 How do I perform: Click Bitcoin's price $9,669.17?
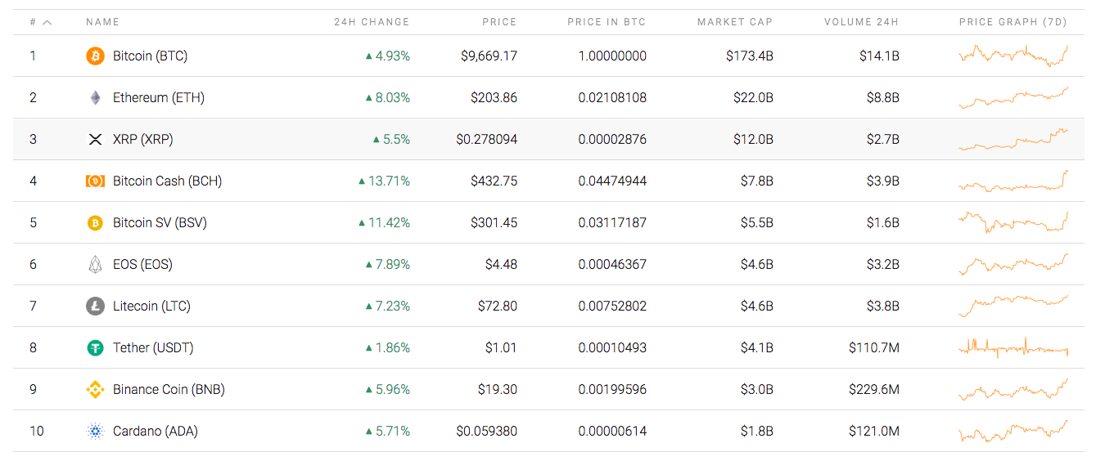point(489,56)
